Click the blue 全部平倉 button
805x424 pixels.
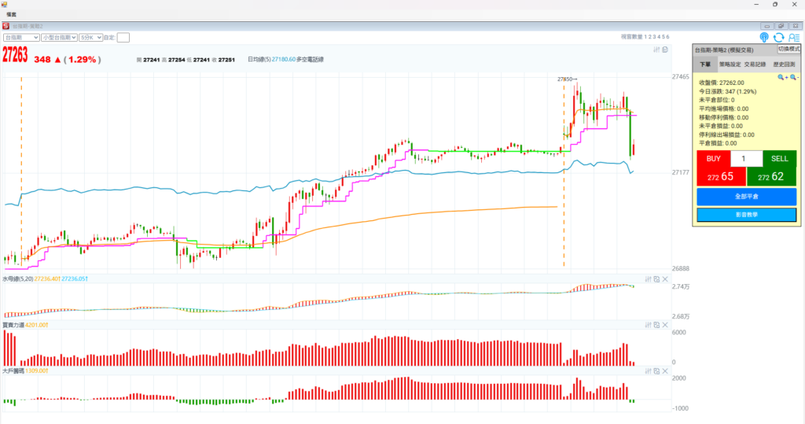coord(746,196)
